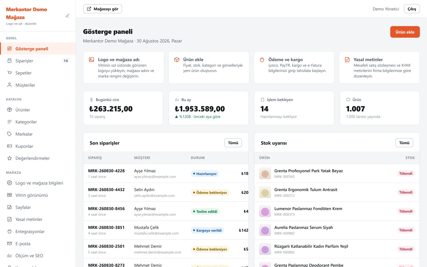The width and height of the screenshot is (427, 267).
Task: Click the image icon in Logo ve mağaza adı card
Action: click(x=92, y=60)
